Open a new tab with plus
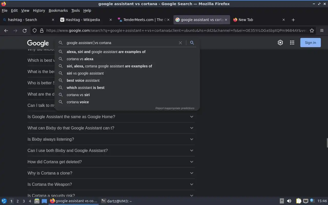This screenshot has width=328, height=205. click(x=293, y=20)
